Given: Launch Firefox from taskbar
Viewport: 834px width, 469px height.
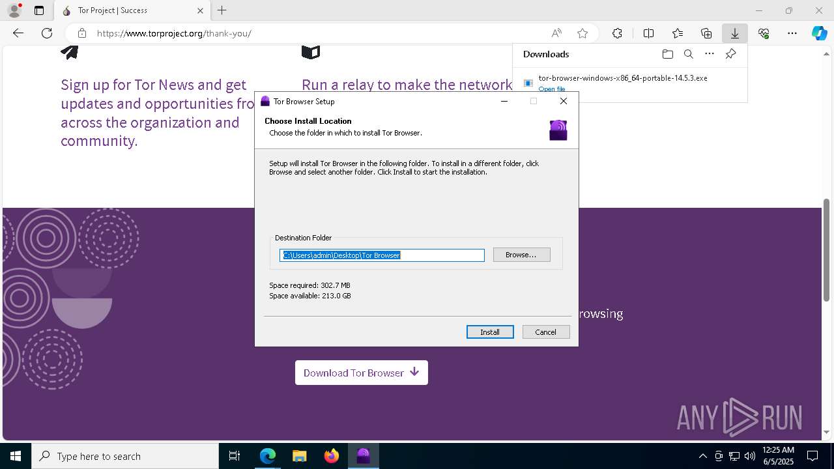Looking at the screenshot, I should [331, 456].
